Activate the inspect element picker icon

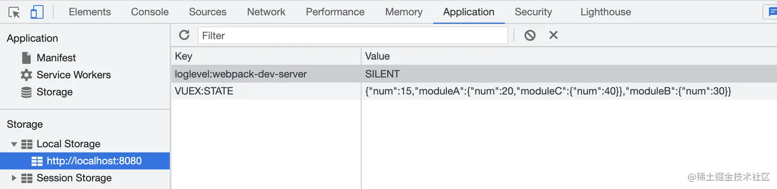coord(14,12)
